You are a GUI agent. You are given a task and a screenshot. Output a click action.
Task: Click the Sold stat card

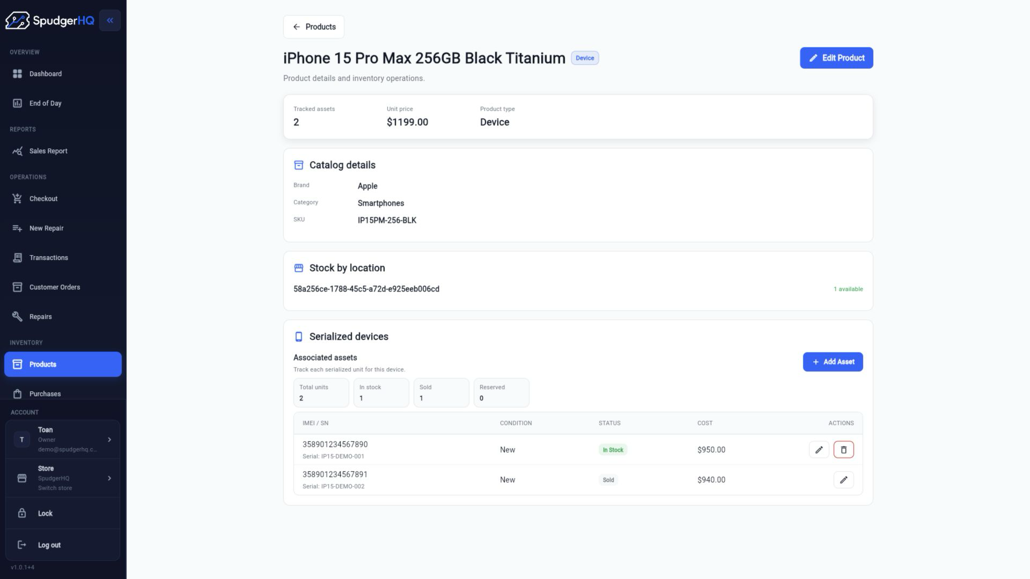(442, 393)
